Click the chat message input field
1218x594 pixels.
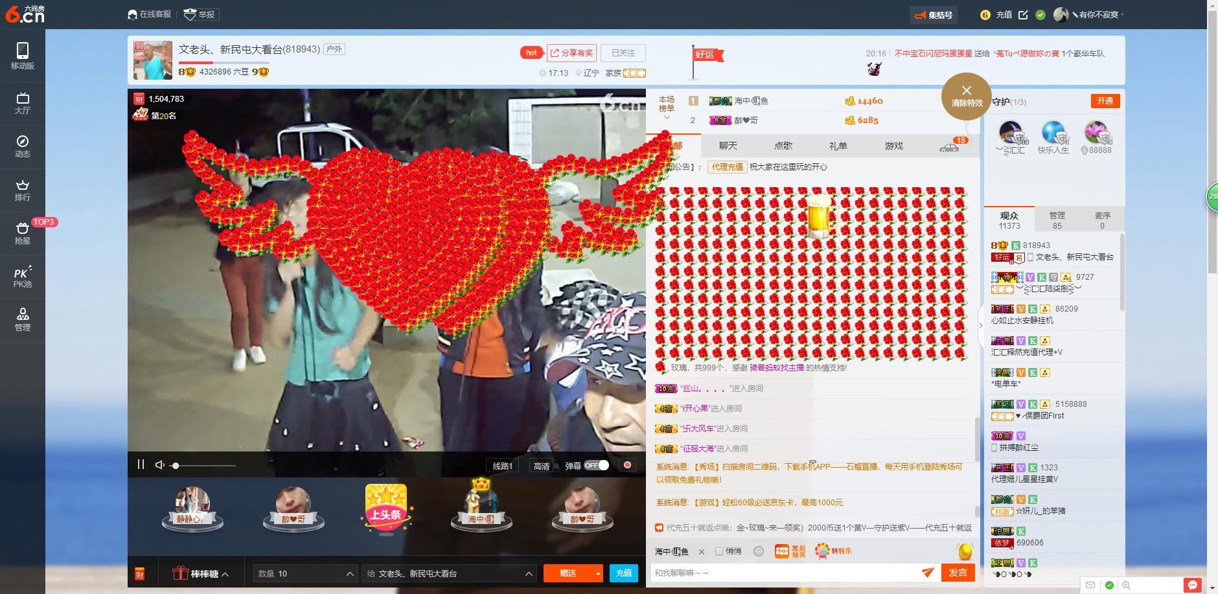coord(785,573)
